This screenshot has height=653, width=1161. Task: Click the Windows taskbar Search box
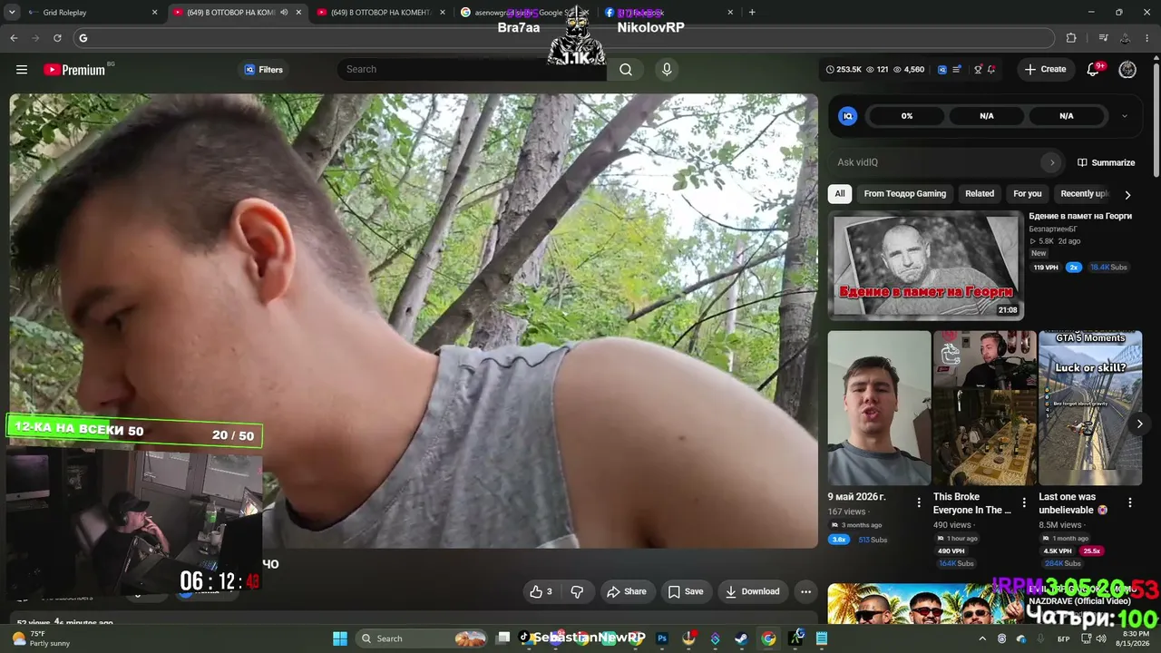(423, 638)
